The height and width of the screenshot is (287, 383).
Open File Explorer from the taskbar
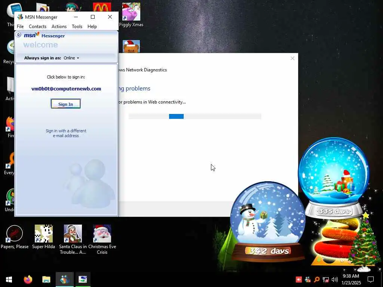pos(46,280)
